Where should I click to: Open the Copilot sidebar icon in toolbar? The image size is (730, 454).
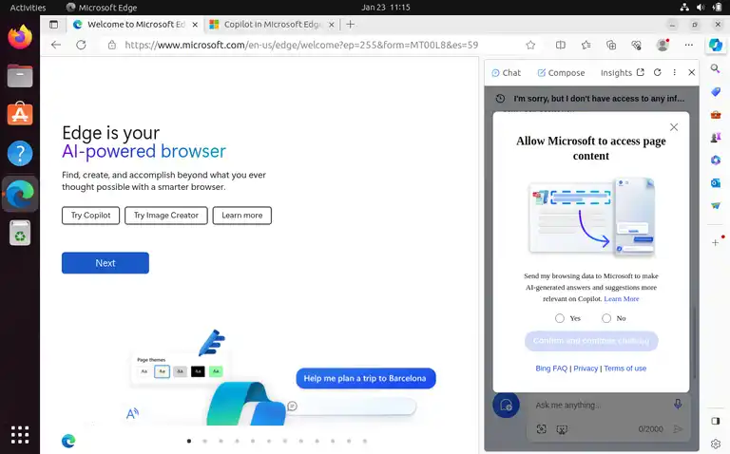[x=716, y=46]
